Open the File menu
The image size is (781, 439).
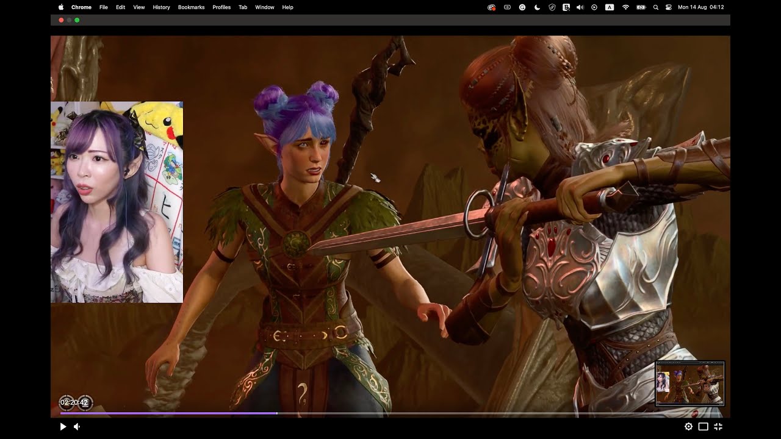(104, 7)
